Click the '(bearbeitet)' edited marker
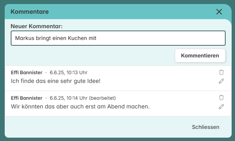Image resolution: width=235 pixels, height=141 pixels. pos(102,98)
